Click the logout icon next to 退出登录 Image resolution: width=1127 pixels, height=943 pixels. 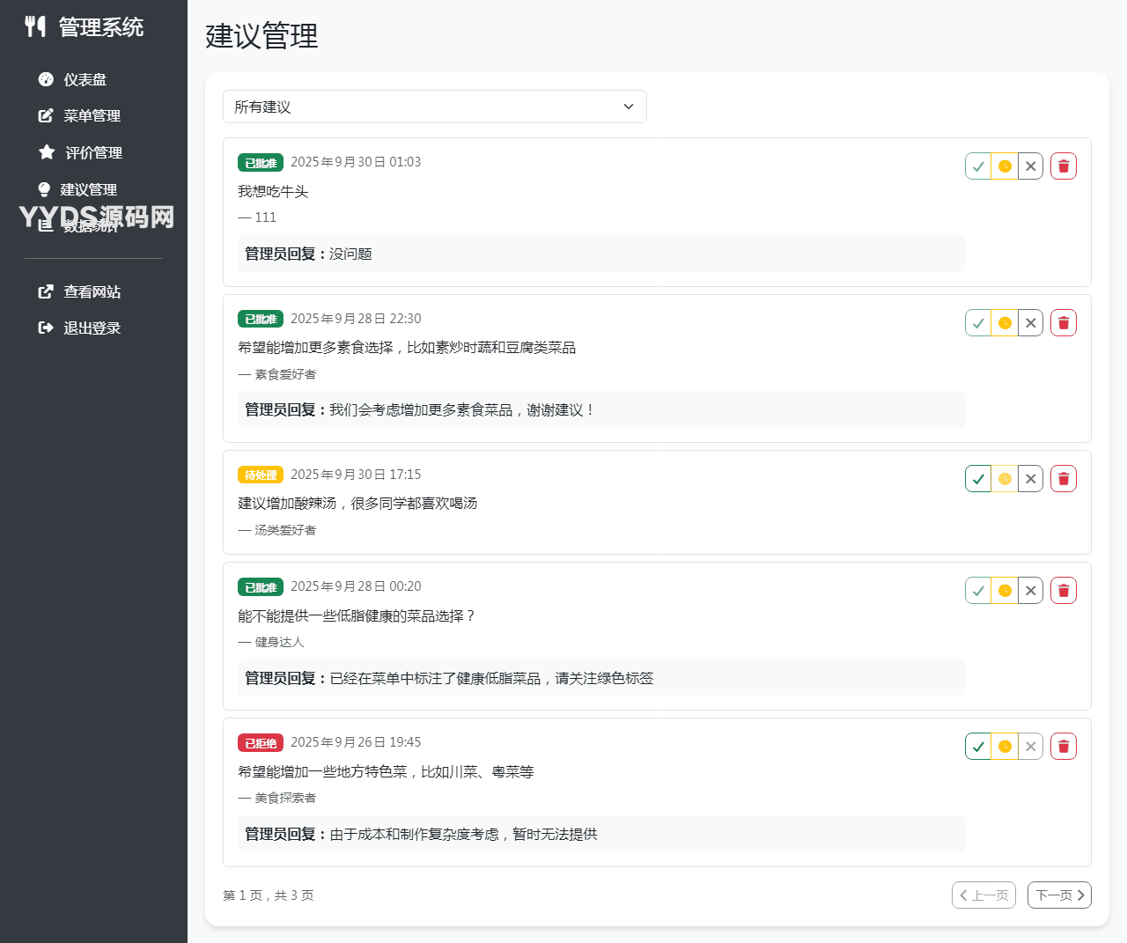[45, 328]
